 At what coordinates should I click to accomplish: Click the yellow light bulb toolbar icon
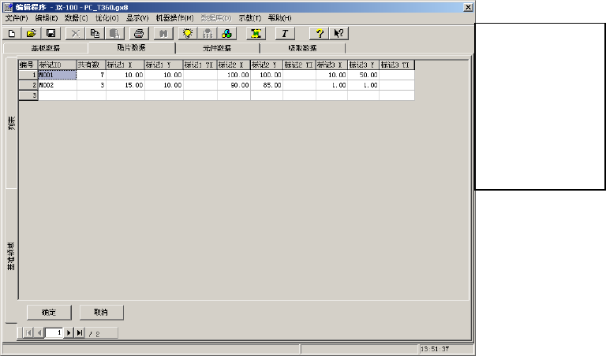188,34
